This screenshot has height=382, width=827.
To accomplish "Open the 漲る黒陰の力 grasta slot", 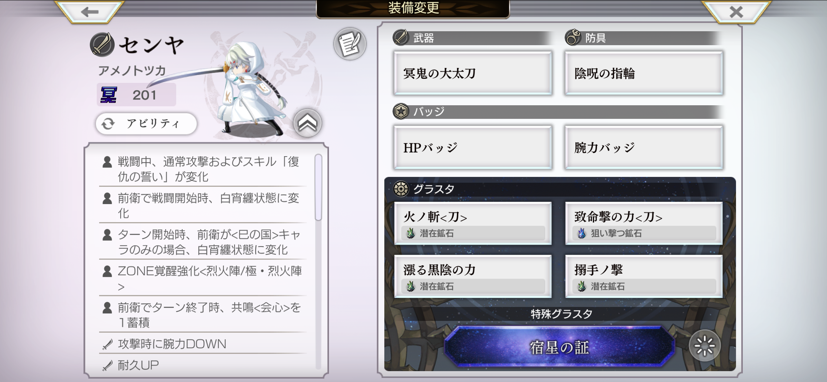I will pos(473,276).
